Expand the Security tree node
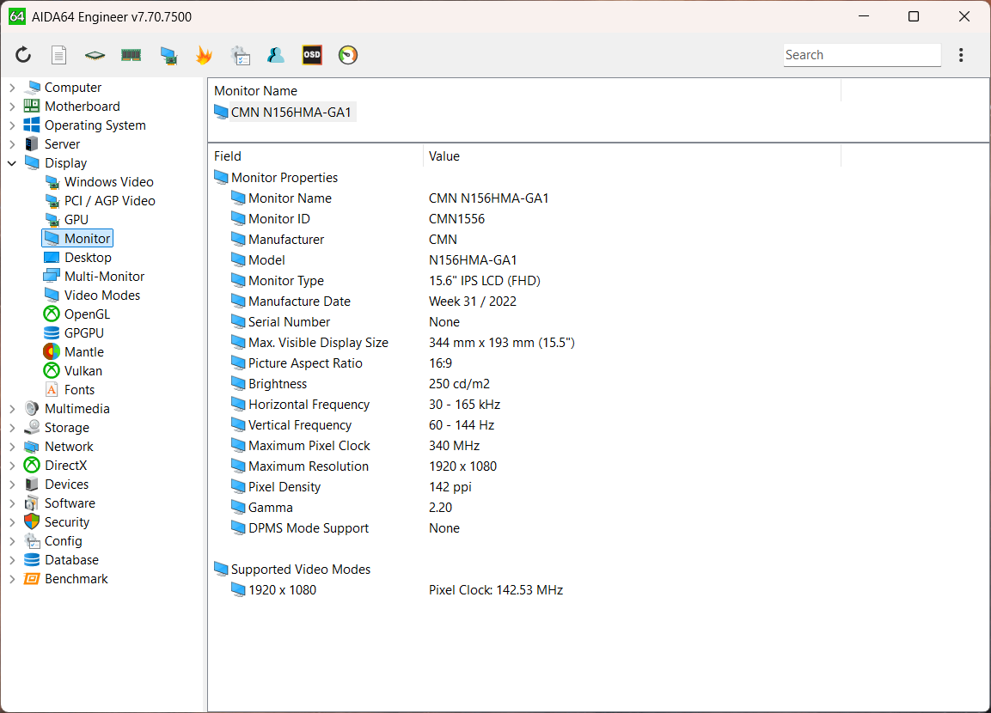 pyautogui.click(x=12, y=523)
